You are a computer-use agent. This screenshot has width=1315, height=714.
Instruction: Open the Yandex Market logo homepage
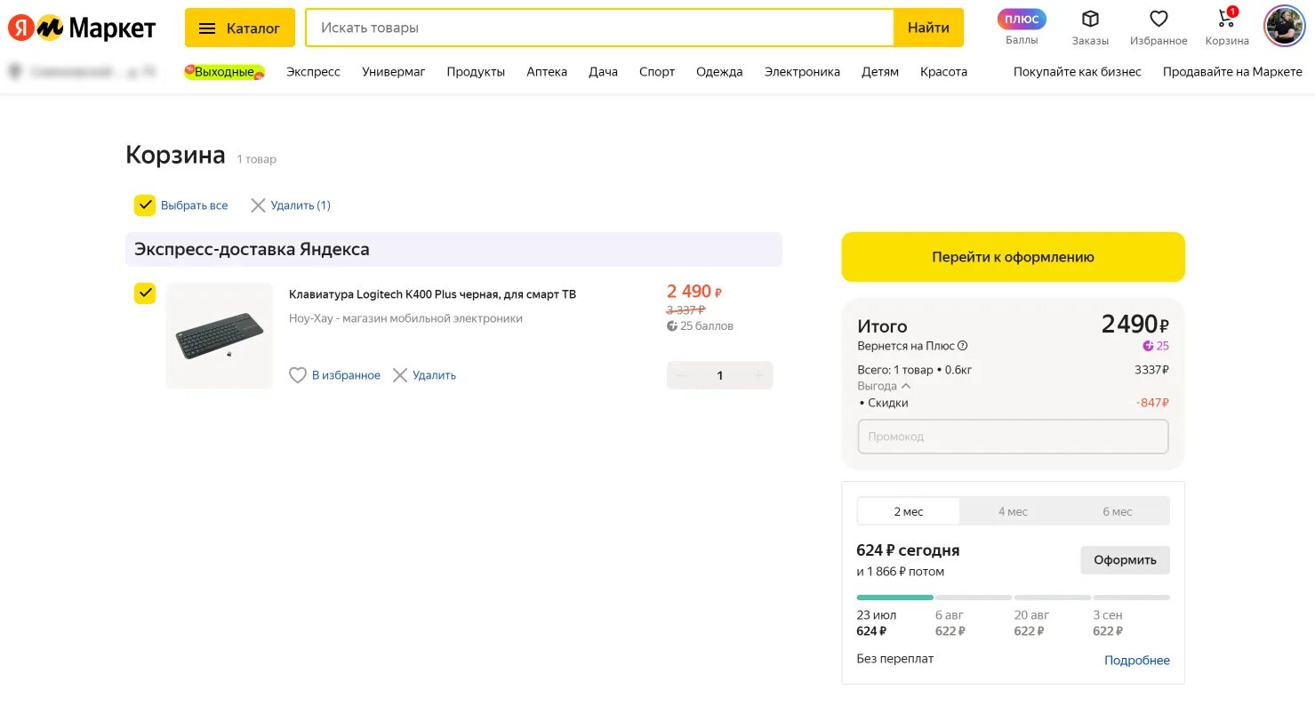tap(82, 28)
